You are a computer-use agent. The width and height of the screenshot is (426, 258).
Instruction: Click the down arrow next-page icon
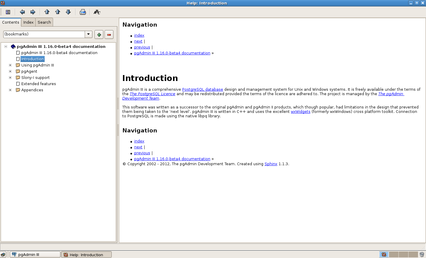point(68,12)
